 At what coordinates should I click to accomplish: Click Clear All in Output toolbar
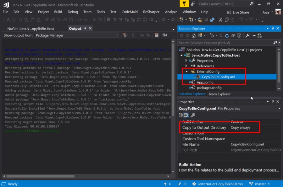pos(157,35)
